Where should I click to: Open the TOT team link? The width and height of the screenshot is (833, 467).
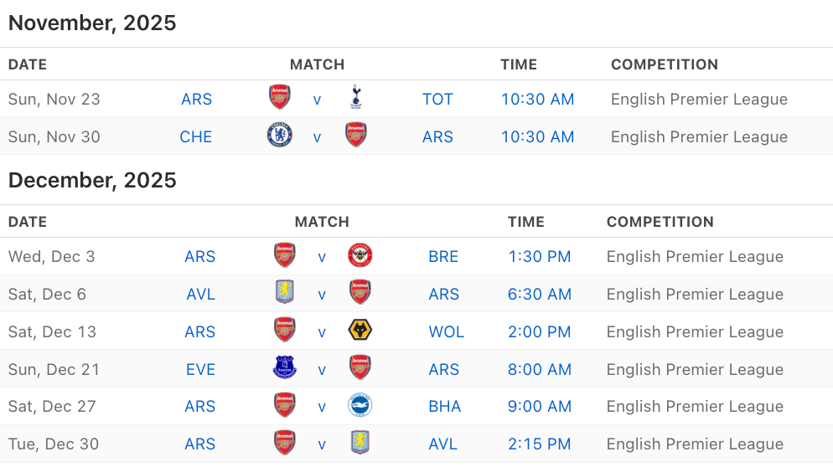437,100
